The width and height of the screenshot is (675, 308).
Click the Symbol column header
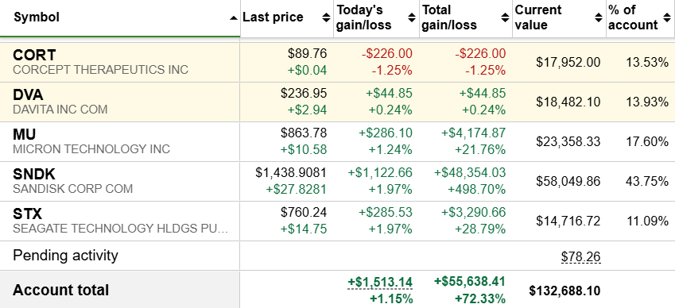[x=37, y=17]
